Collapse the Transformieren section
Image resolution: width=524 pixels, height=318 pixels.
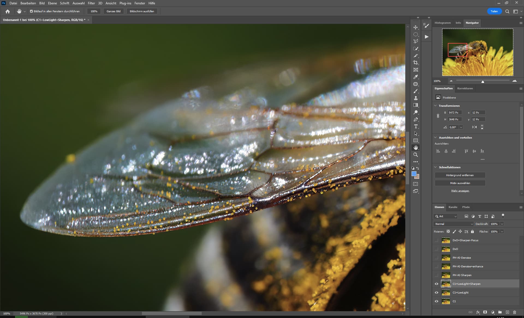[435, 106]
